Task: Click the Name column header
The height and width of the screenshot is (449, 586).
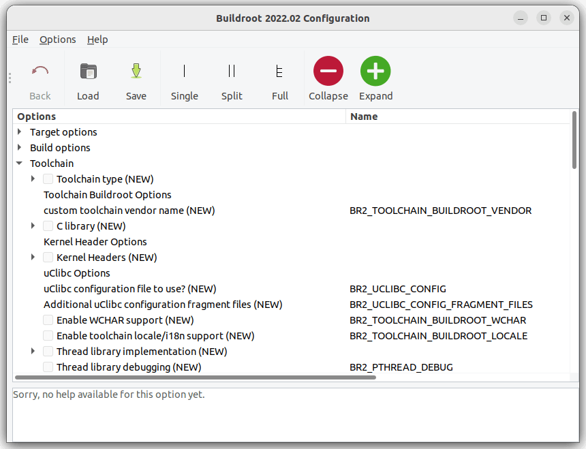Action: pos(364,117)
